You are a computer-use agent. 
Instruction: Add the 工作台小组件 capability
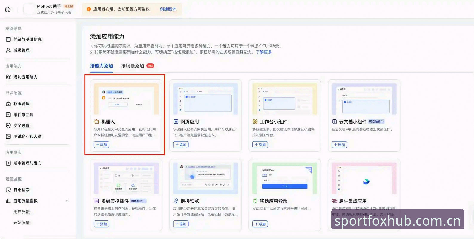click(x=260, y=145)
